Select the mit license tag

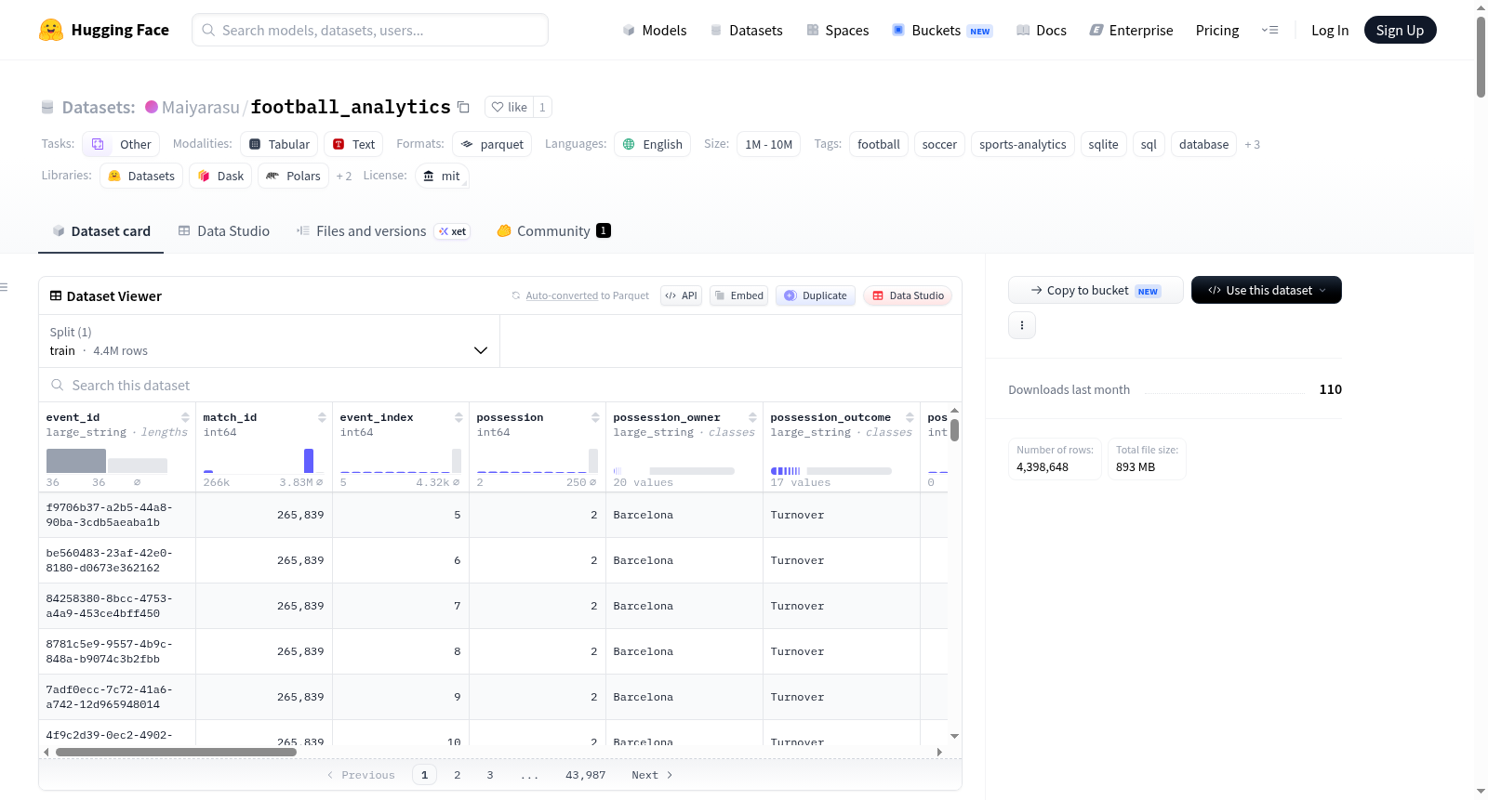[x=441, y=176]
